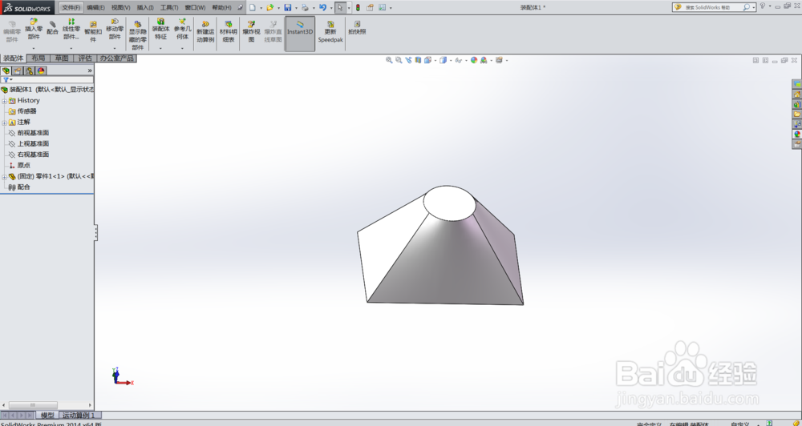The height and width of the screenshot is (426, 802).
Task: Open the 移动零部件 dropdown arrow
Action: click(x=115, y=49)
